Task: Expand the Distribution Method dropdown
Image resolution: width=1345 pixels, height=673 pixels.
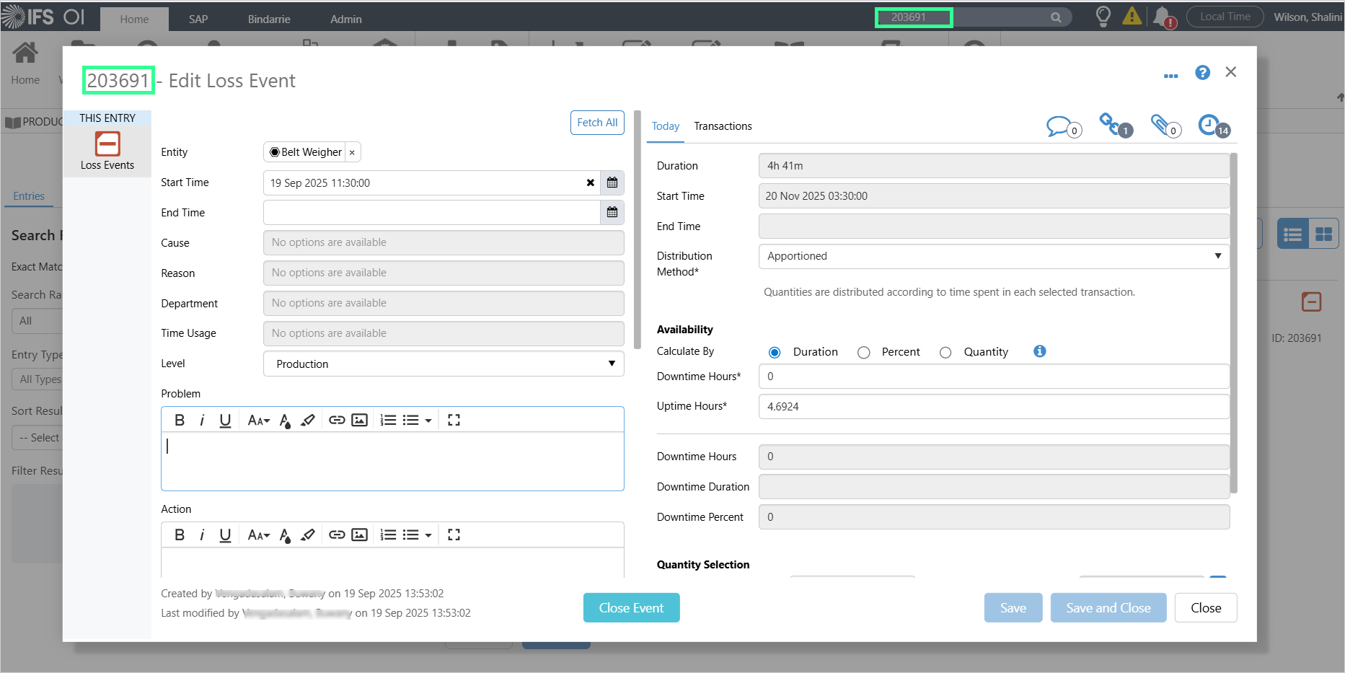Action: 993,256
